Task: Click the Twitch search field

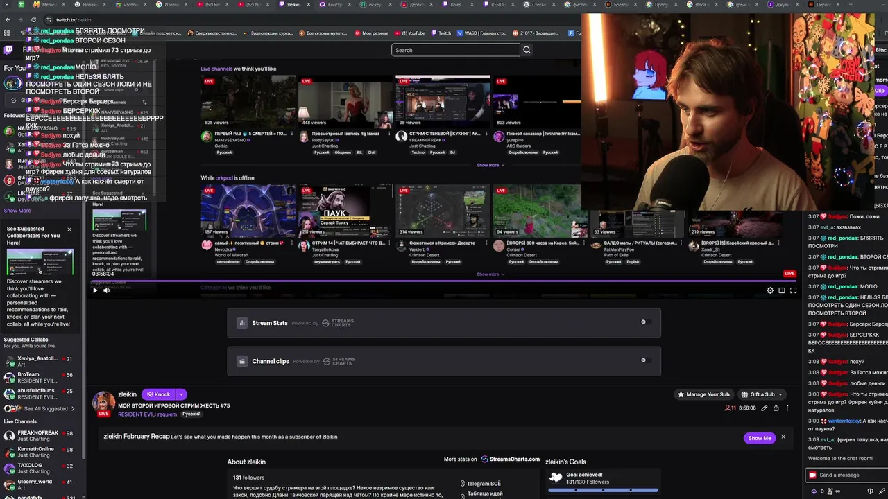Action: click(455, 50)
